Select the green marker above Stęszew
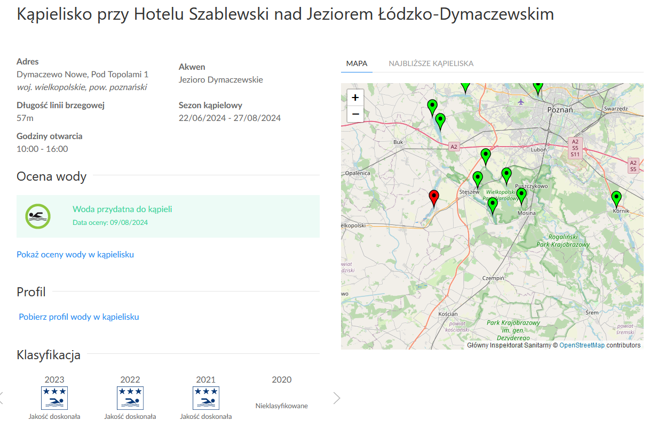 coord(478,180)
